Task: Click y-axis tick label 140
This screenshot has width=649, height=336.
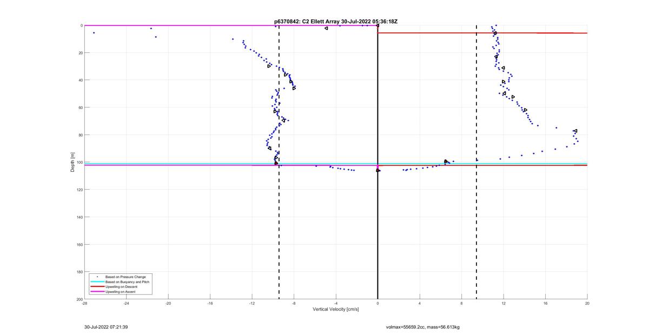Action: [79, 217]
